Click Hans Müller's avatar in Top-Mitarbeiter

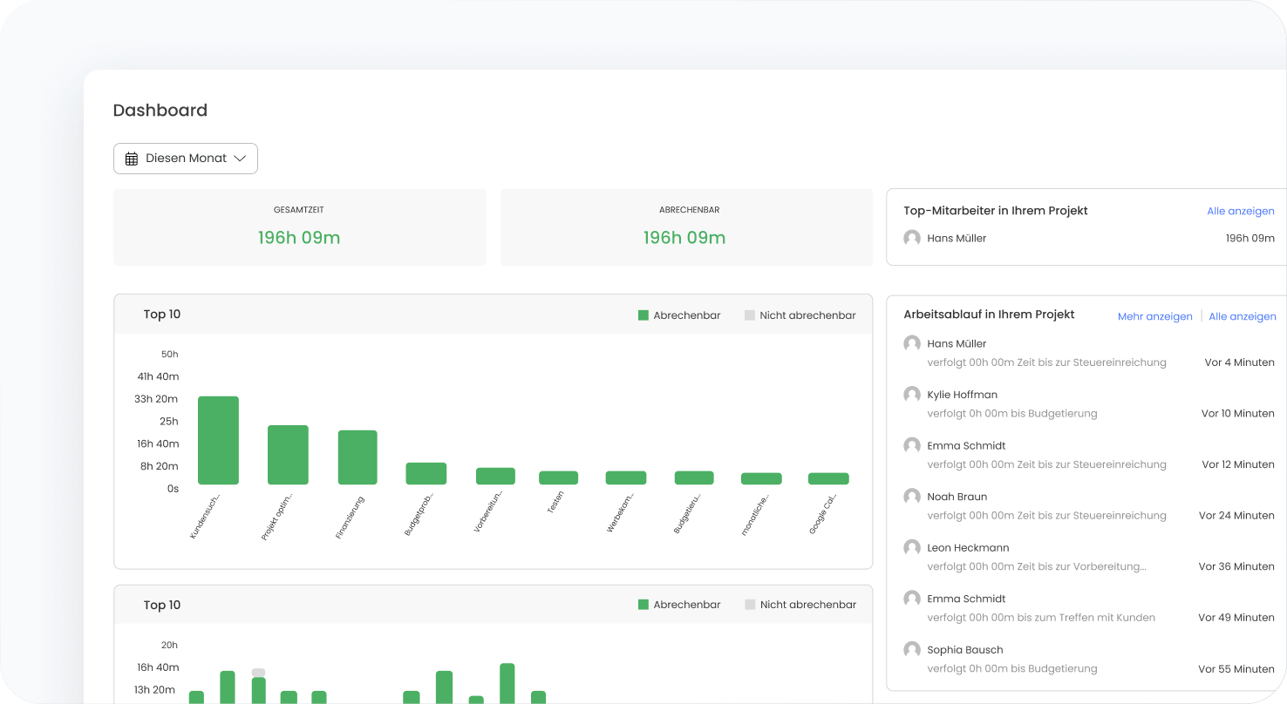tap(912, 238)
